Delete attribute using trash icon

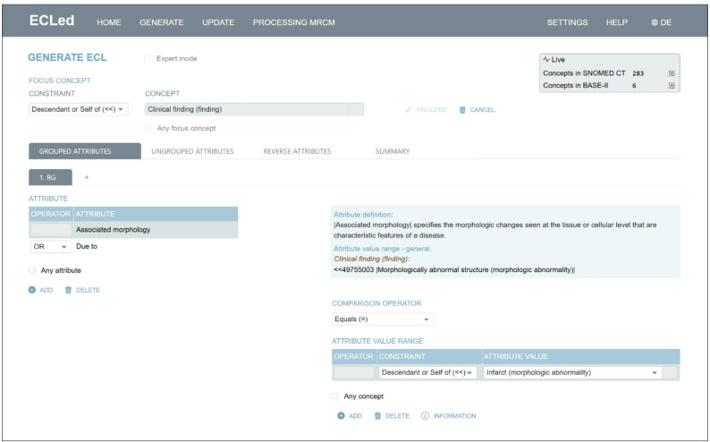(68, 290)
